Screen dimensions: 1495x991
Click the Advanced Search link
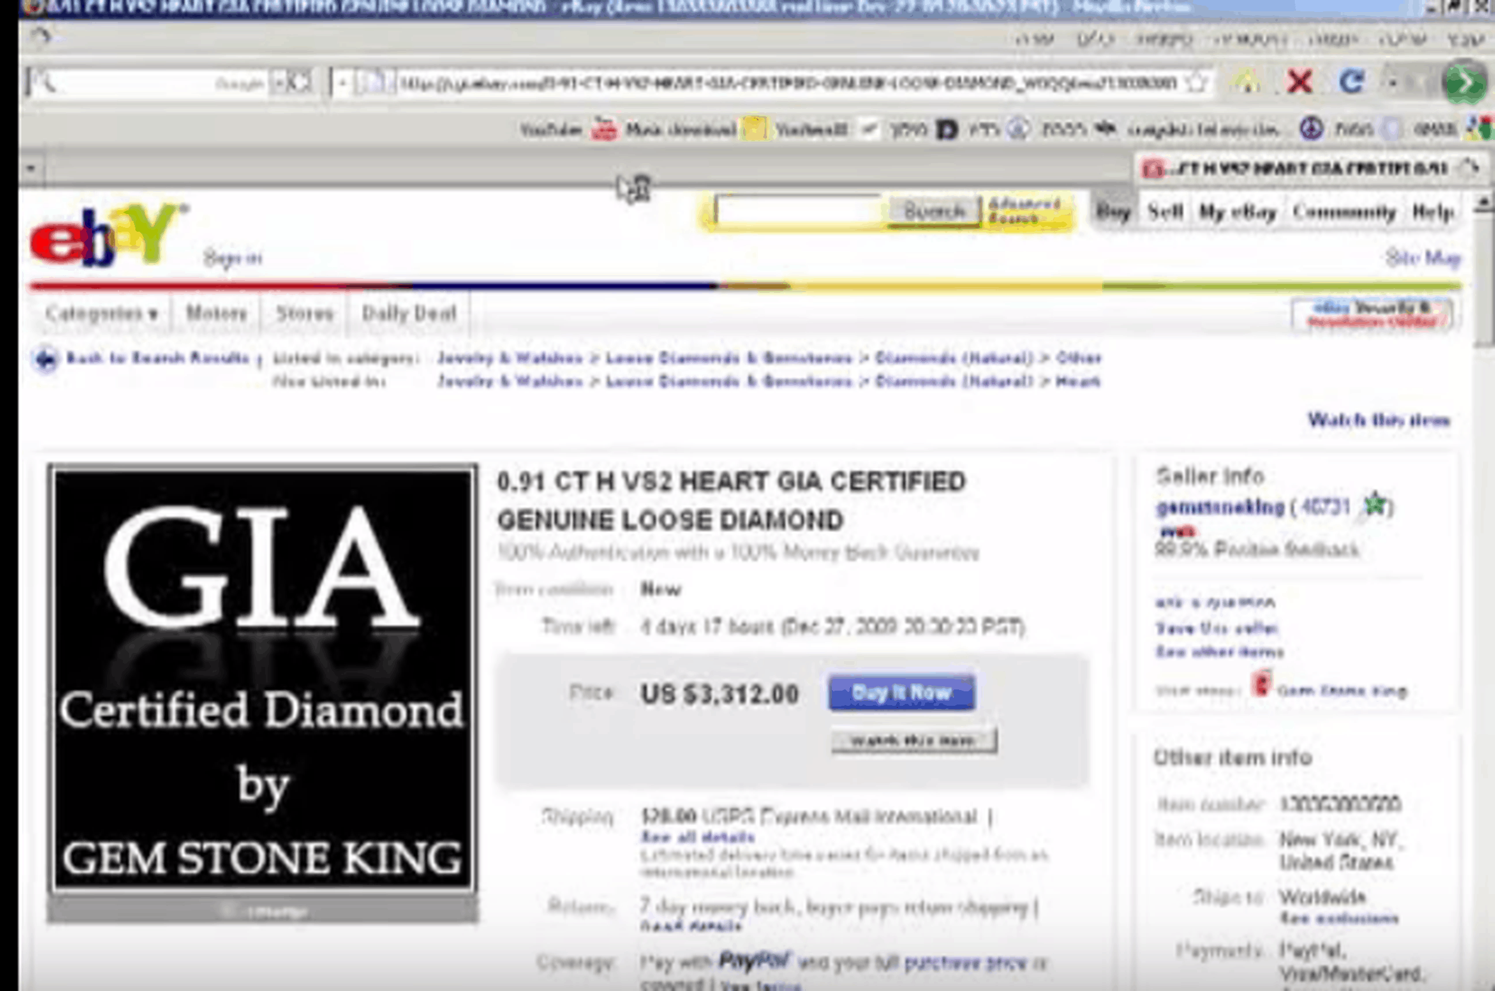coord(1024,211)
